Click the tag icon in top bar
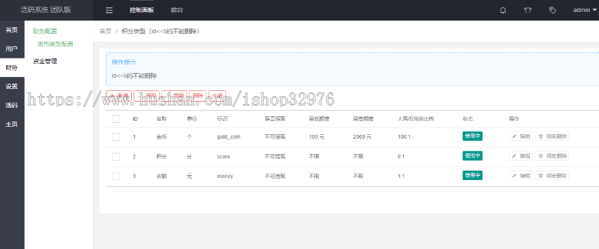Image resolution: width=599 pixels, height=249 pixels. point(552,11)
